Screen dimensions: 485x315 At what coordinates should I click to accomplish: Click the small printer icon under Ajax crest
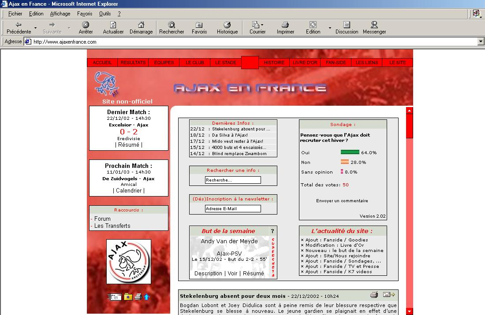(x=138, y=297)
